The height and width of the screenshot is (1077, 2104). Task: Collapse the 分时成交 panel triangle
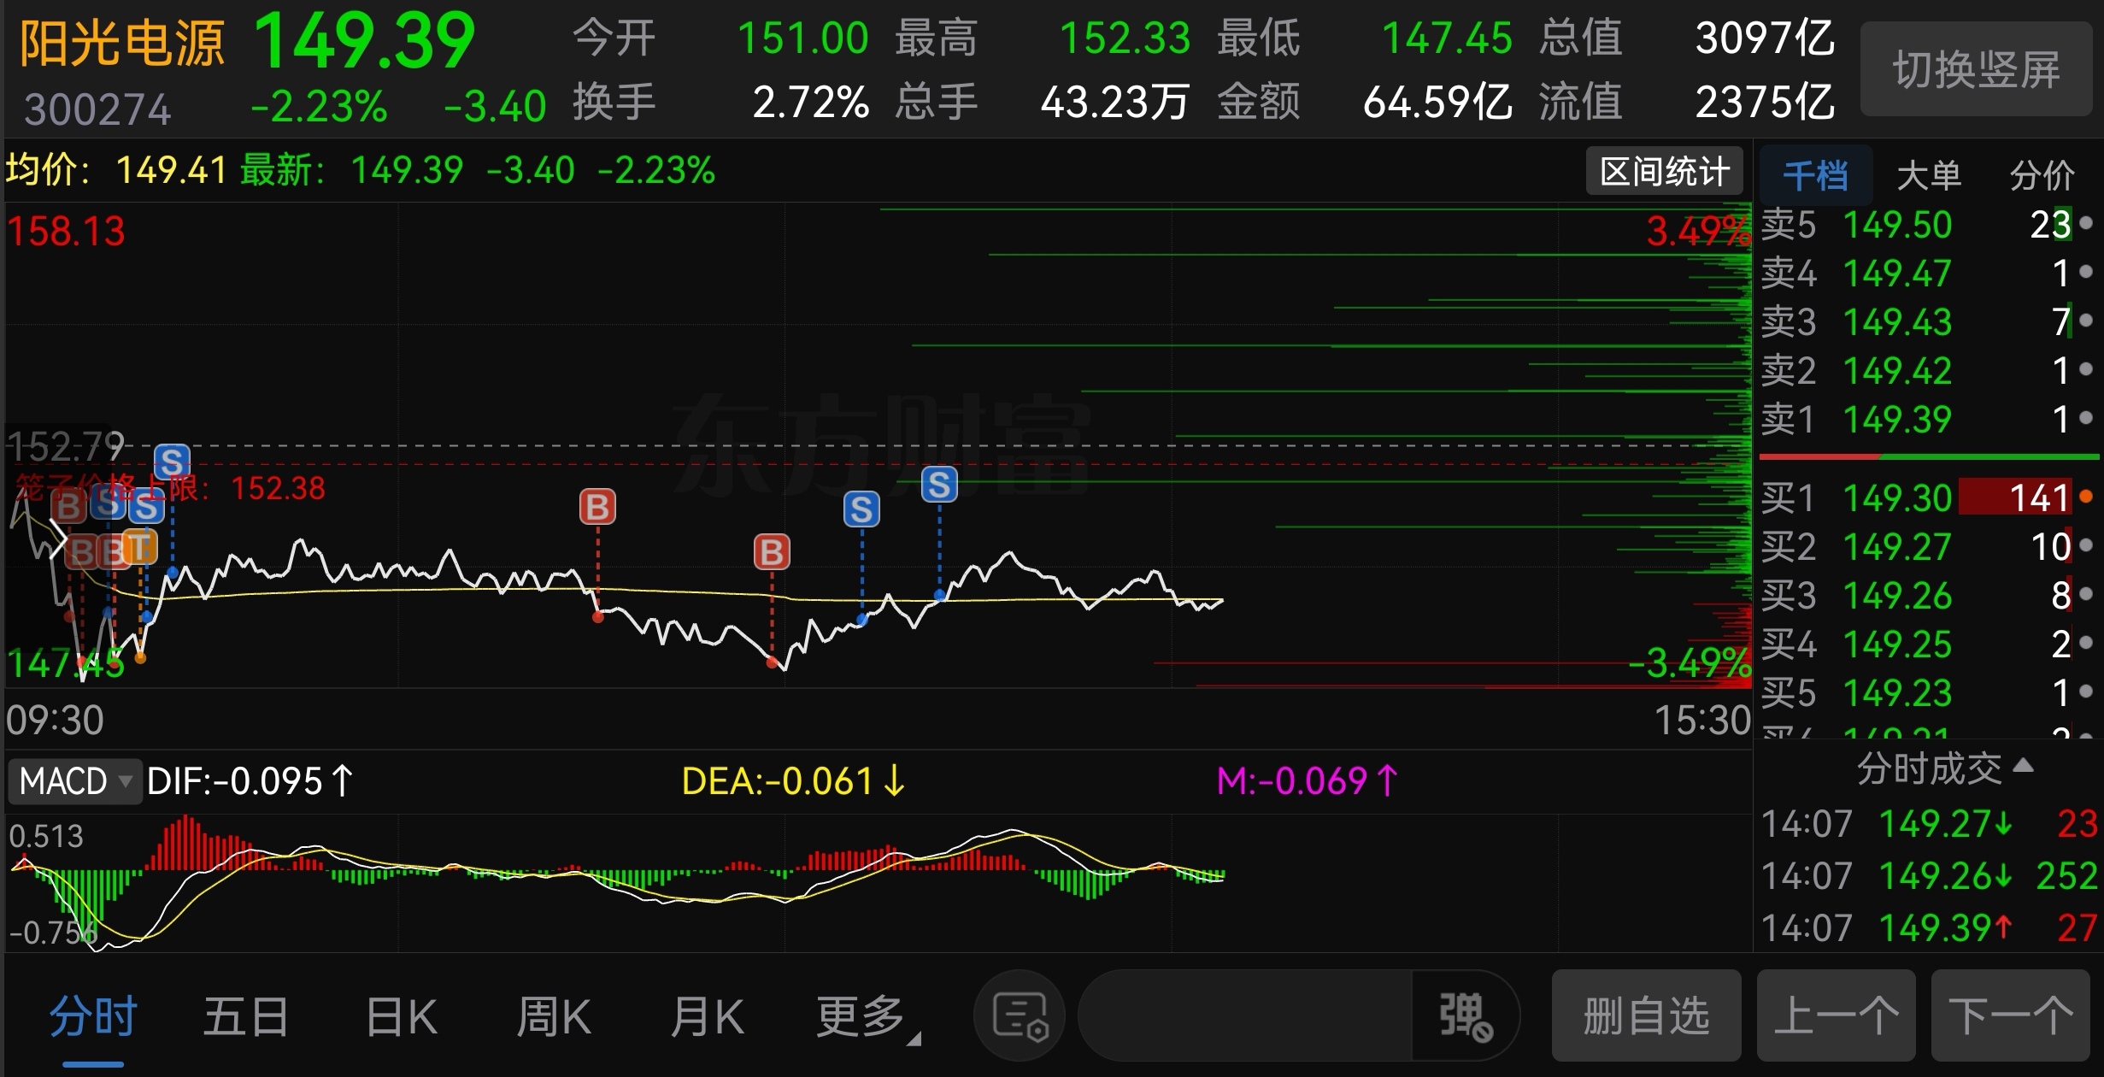(x=2023, y=765)
